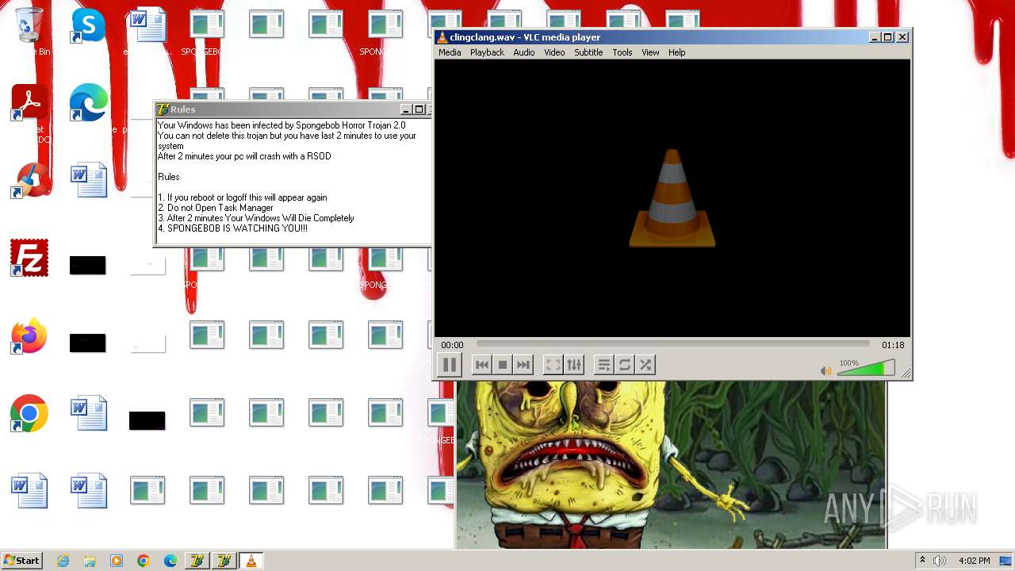
Task: Toggle loop mode in VLC
Action: coord(625,365)
